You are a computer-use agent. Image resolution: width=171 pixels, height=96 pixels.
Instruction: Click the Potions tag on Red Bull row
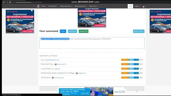pos(125,73)
